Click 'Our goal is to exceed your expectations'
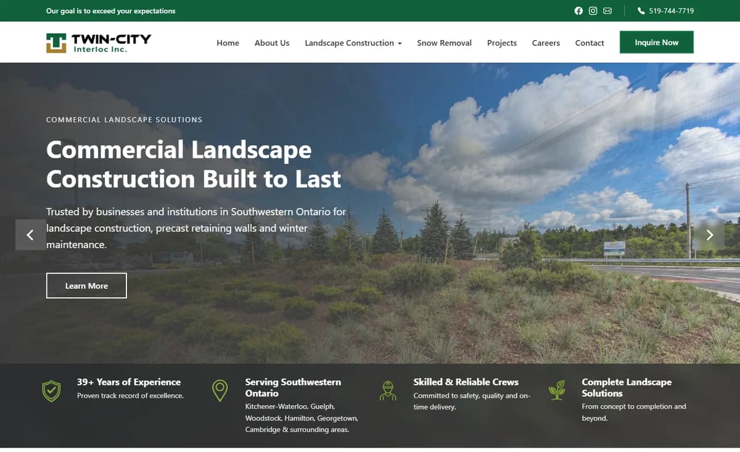The width and height of the screenshot is (740, 452). coord(110,10)
